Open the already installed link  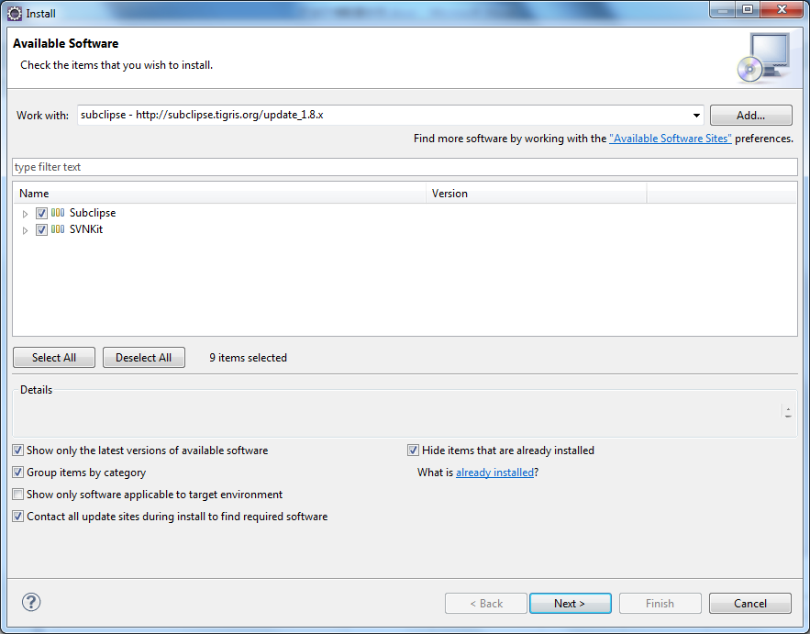(494, 473)
